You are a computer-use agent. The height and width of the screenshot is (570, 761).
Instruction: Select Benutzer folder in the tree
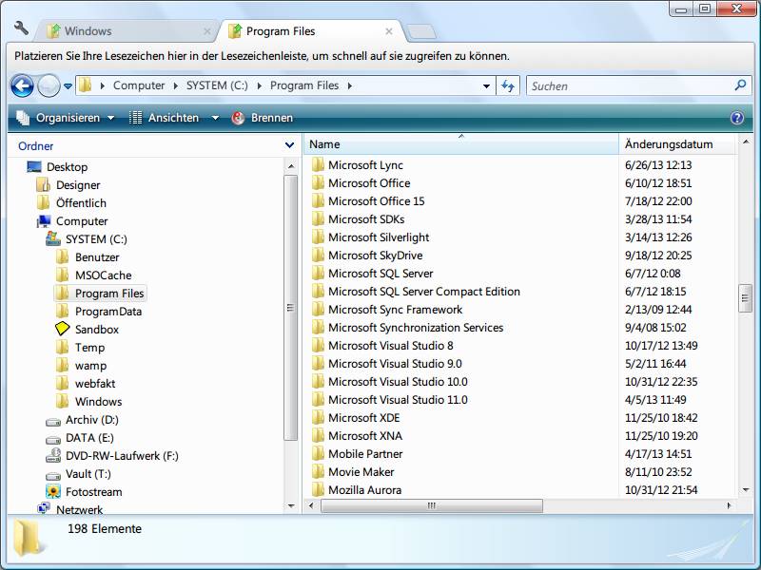[x=97, y=257]
